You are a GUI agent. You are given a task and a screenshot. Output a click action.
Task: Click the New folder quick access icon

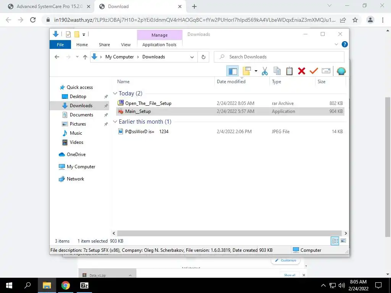(77, 34)
